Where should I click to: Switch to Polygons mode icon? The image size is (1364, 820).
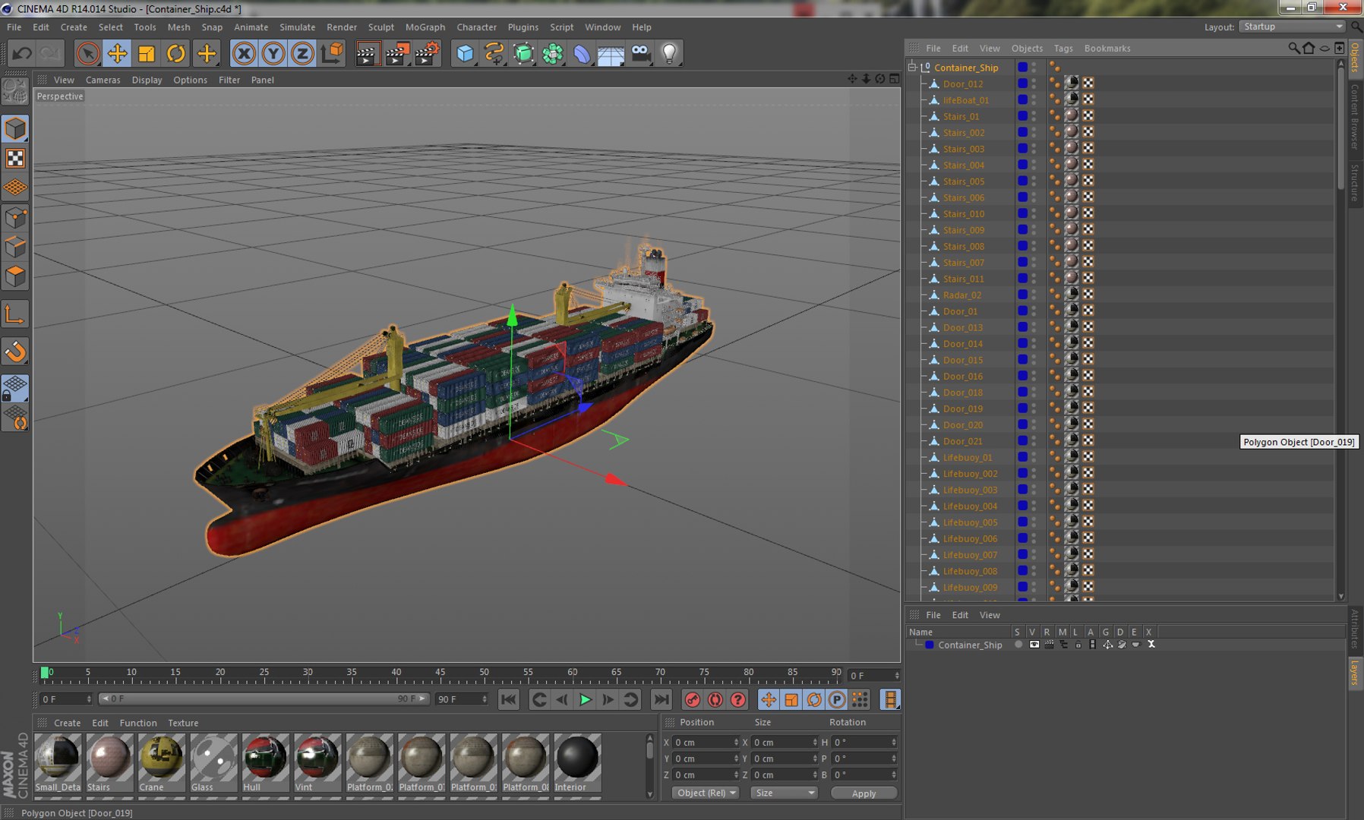point(15,277)
